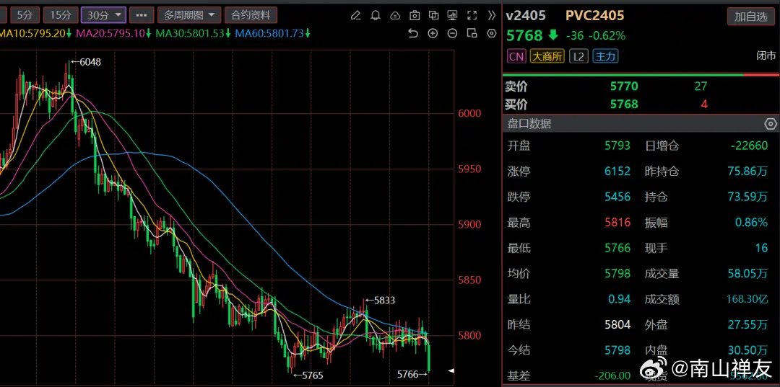Toggle fullscreen chart view icon

click(472, 15)
